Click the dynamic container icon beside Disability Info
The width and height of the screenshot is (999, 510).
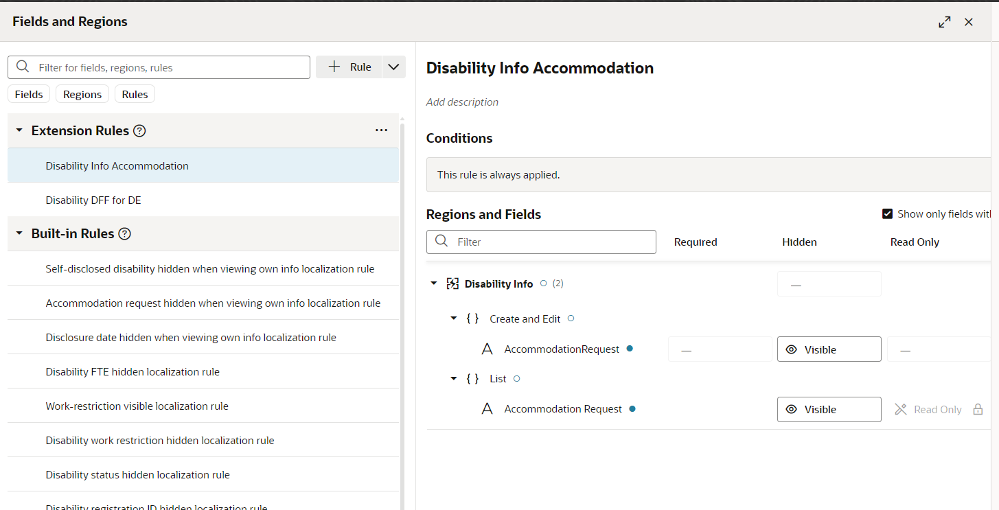point(453,283)
